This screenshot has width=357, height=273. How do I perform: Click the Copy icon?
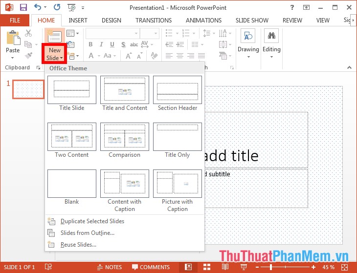(28, 44)
